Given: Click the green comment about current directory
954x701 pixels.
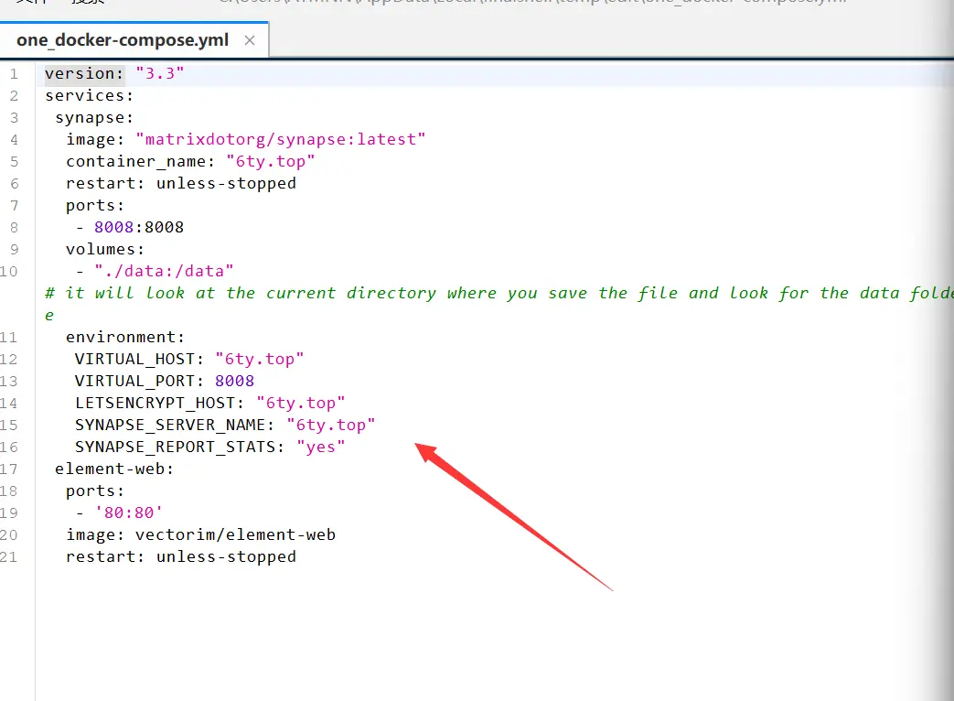Looking at the screenshot, I should (498, 304).
